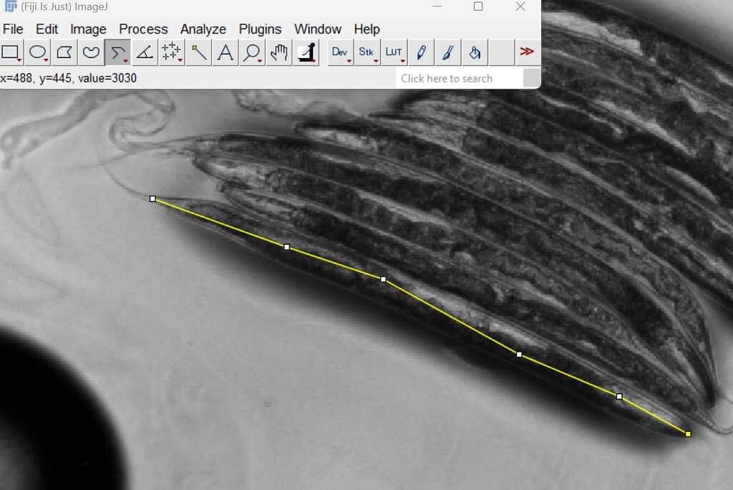The width and height of the screenshot is (733, 490).
Task: Select the Wand tracing tool
Action: (198, 52)
